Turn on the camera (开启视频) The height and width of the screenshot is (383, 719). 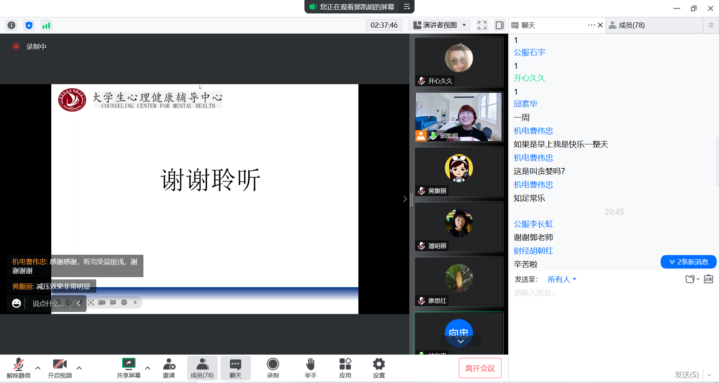(60, 368)
